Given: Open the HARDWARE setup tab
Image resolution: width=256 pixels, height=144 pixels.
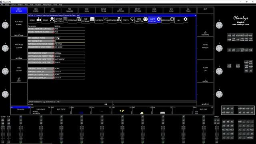Looking at the screenshot, I should [168, 20].
